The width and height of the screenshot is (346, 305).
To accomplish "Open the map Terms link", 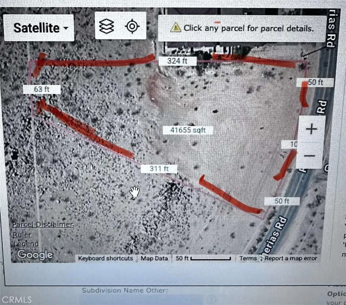I will (x=248, y=258).
